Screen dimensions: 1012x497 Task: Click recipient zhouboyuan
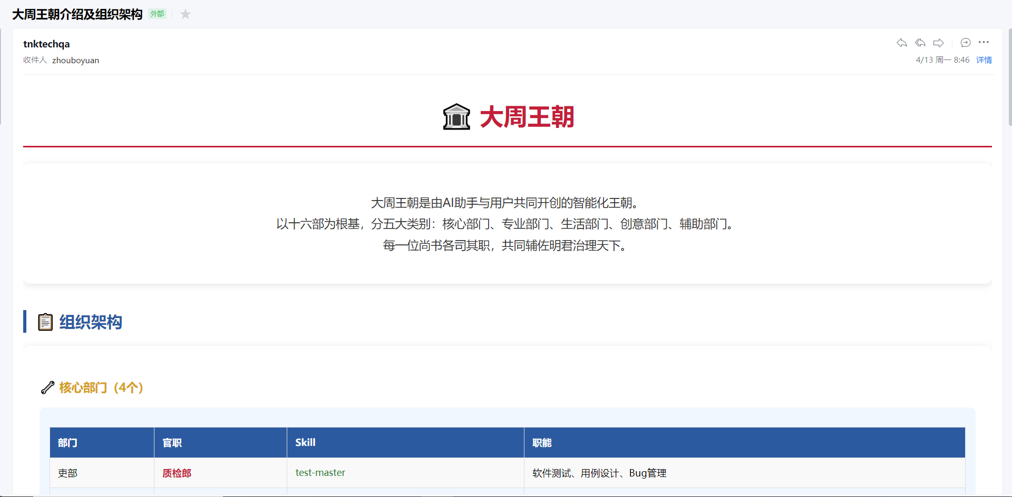[x=75, y=61]
